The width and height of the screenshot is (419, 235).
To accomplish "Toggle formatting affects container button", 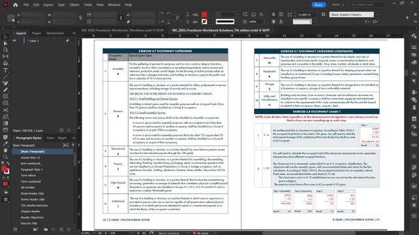I will [x=3, y=178].
